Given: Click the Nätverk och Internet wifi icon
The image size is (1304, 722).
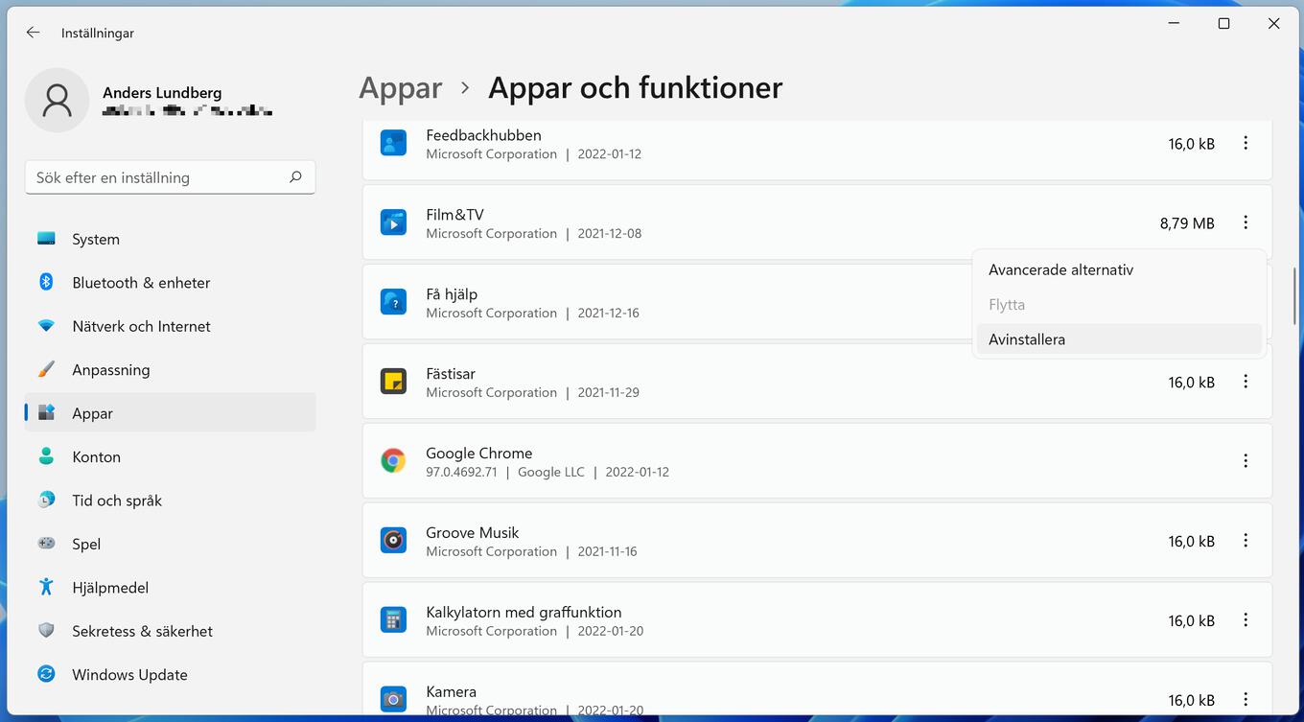Looking at the screenshot, I should coord(46,326).
